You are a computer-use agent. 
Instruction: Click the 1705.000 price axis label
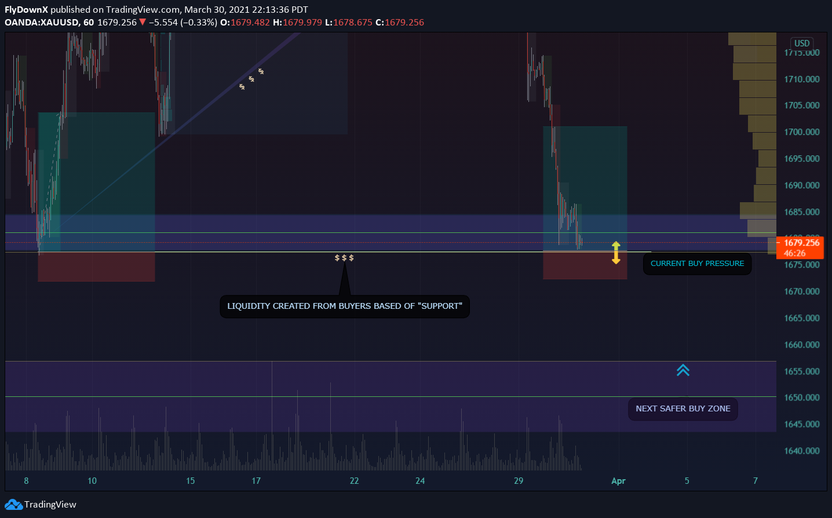[802, 105]
